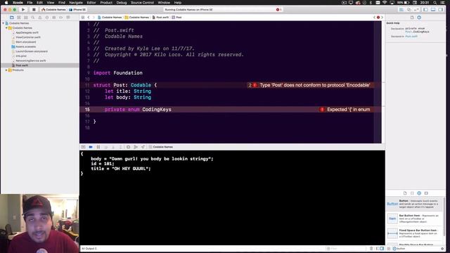Open the Project navigator tab

click(11, 18)
